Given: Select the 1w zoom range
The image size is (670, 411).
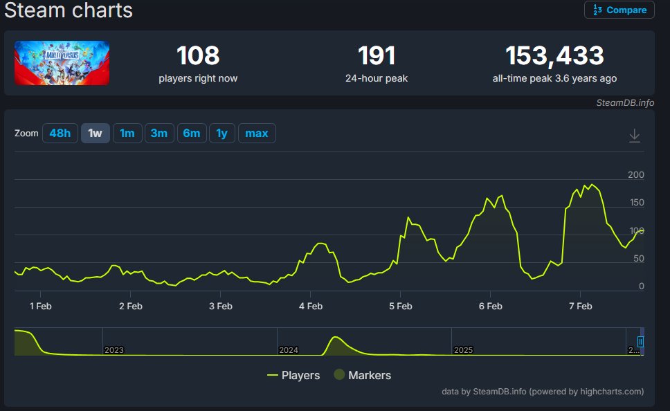Looking at the screenshot, I should click(x=96, y=134).
